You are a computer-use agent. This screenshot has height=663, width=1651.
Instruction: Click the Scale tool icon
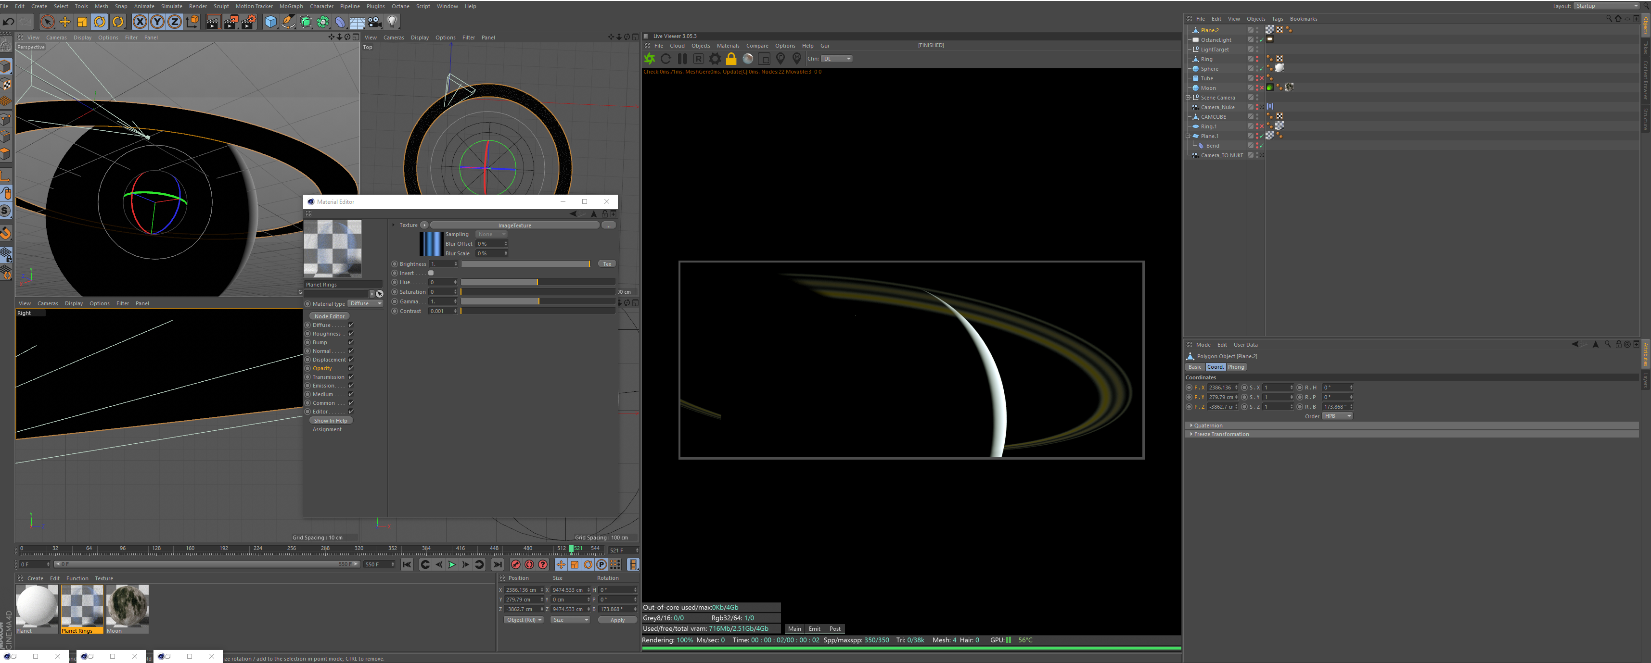click(x=82, y=22)
